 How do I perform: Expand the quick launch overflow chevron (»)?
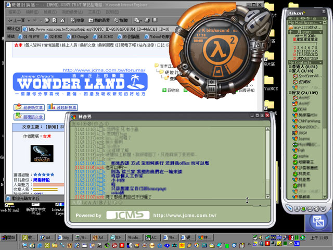(x=249, y=244)
